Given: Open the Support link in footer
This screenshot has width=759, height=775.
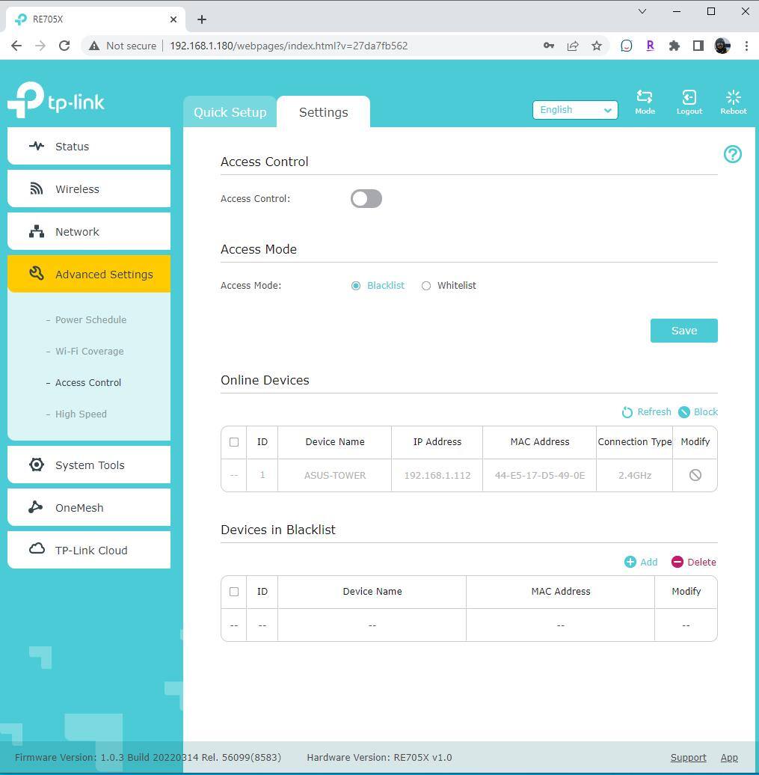Looking at the screenshot, I should (688, 758).
